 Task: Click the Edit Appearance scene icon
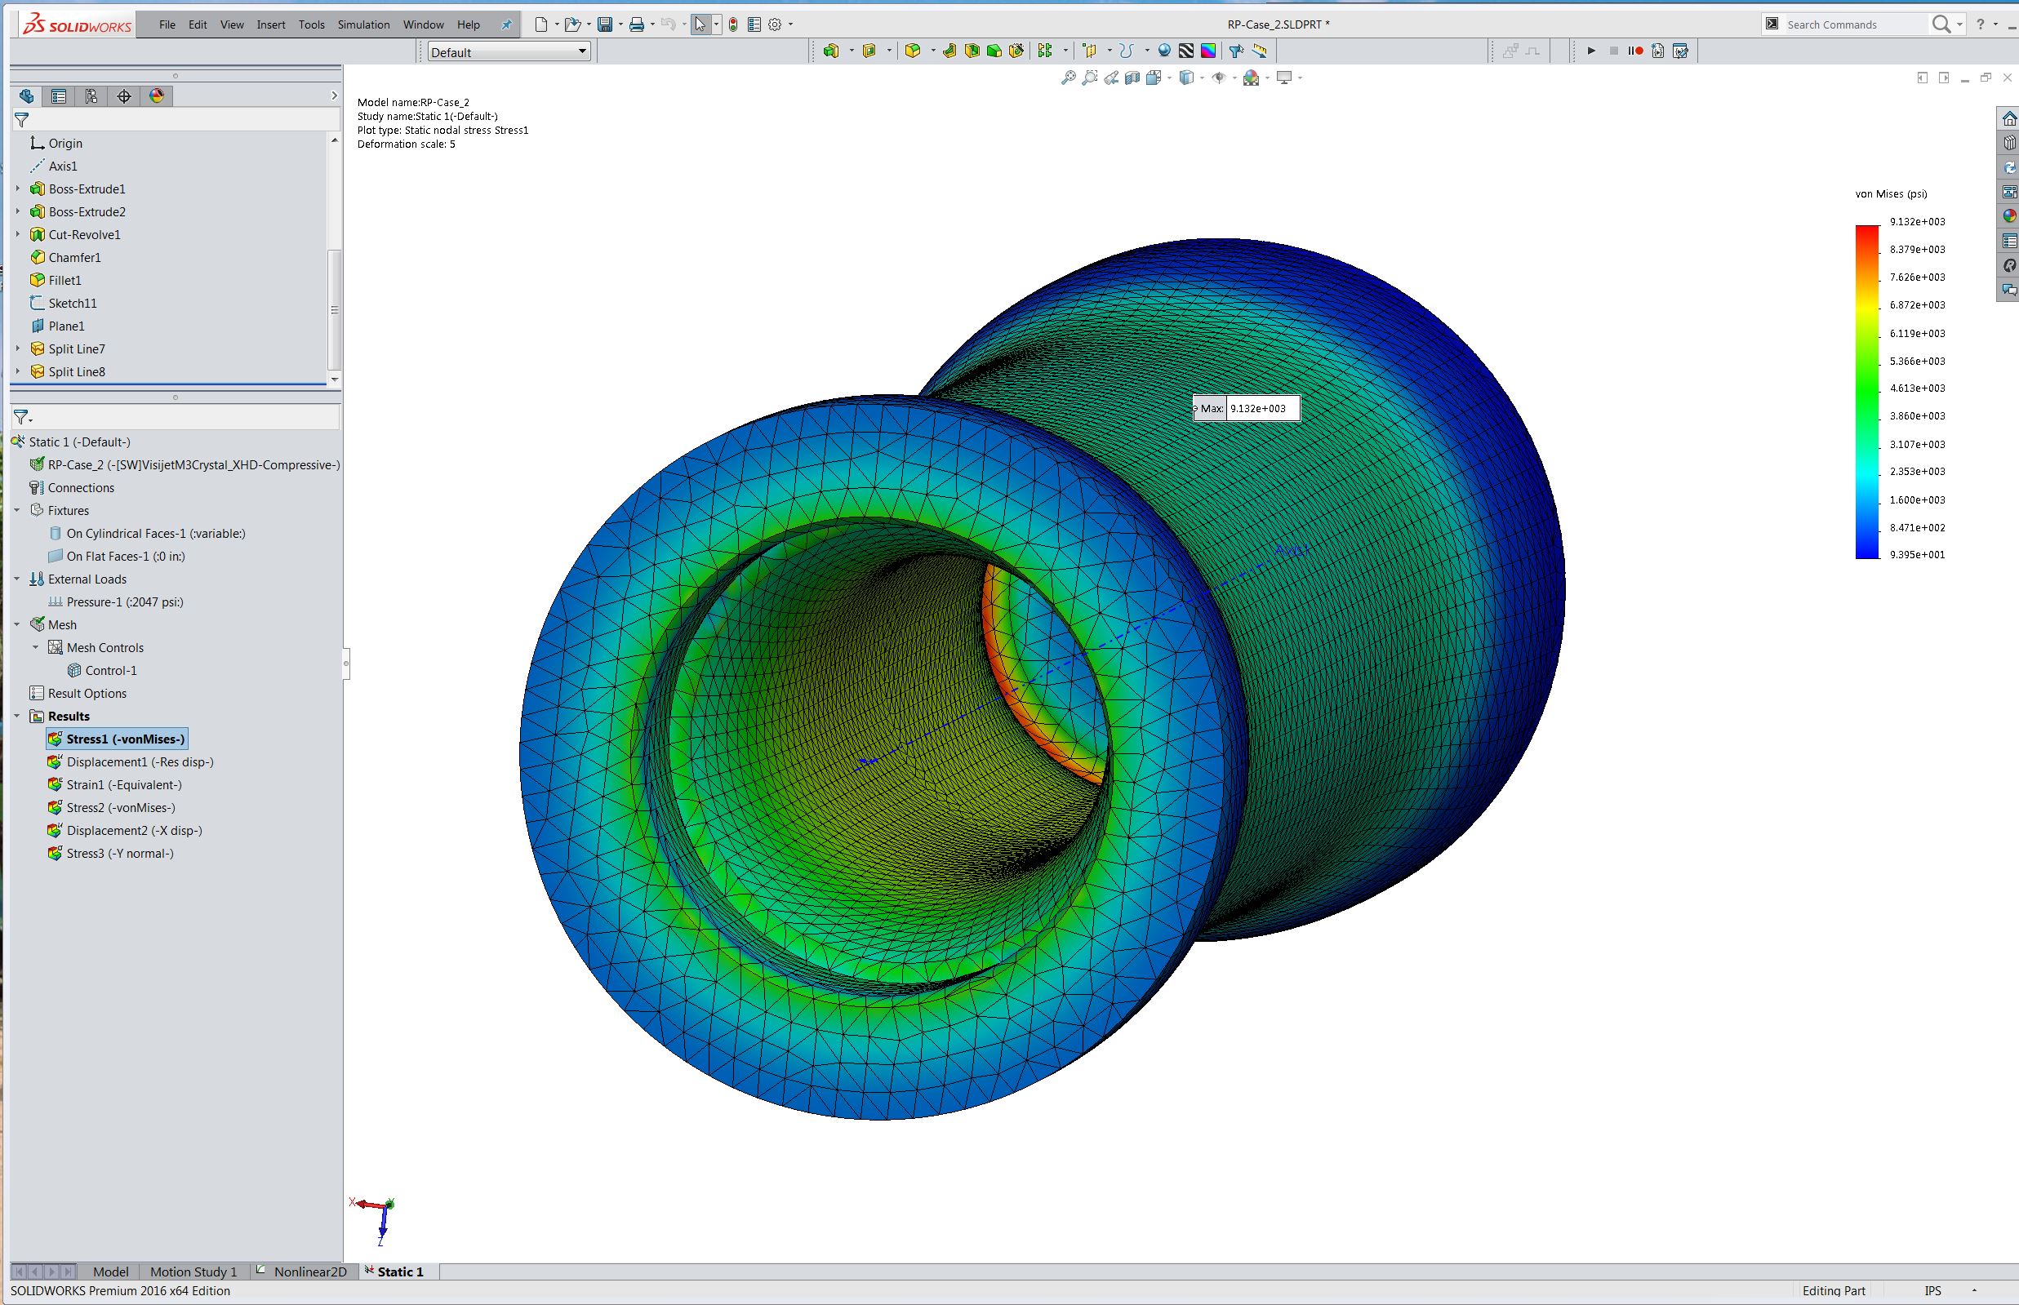click(1251, 78)
